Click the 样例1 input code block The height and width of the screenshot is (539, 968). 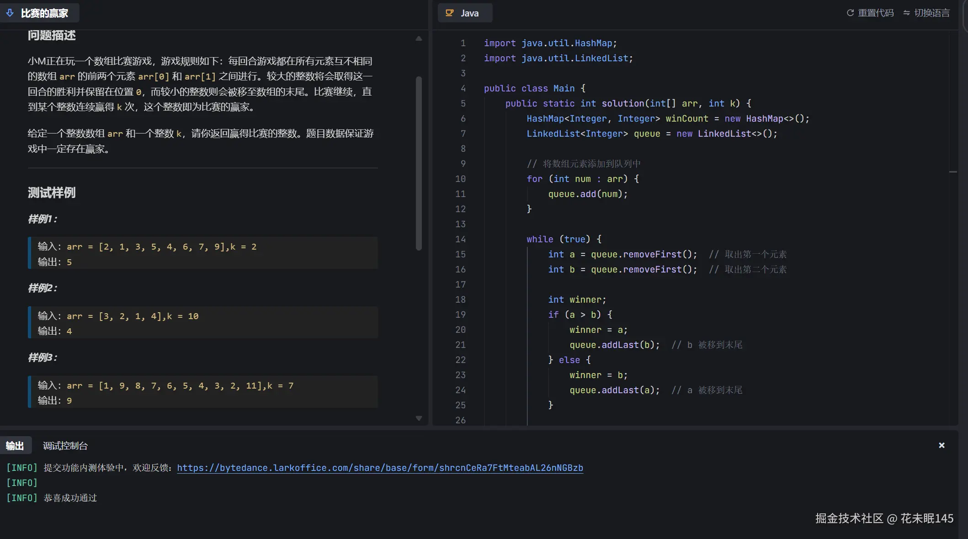[203, 253]
